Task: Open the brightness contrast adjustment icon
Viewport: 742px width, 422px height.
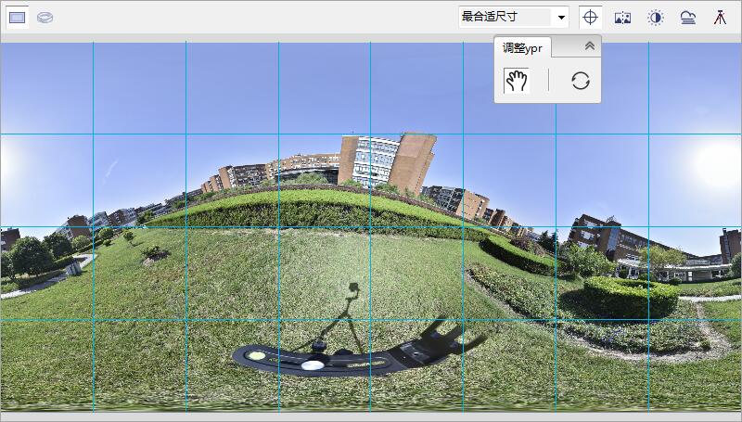Action: pyautogui.click(x=655, y=18)
